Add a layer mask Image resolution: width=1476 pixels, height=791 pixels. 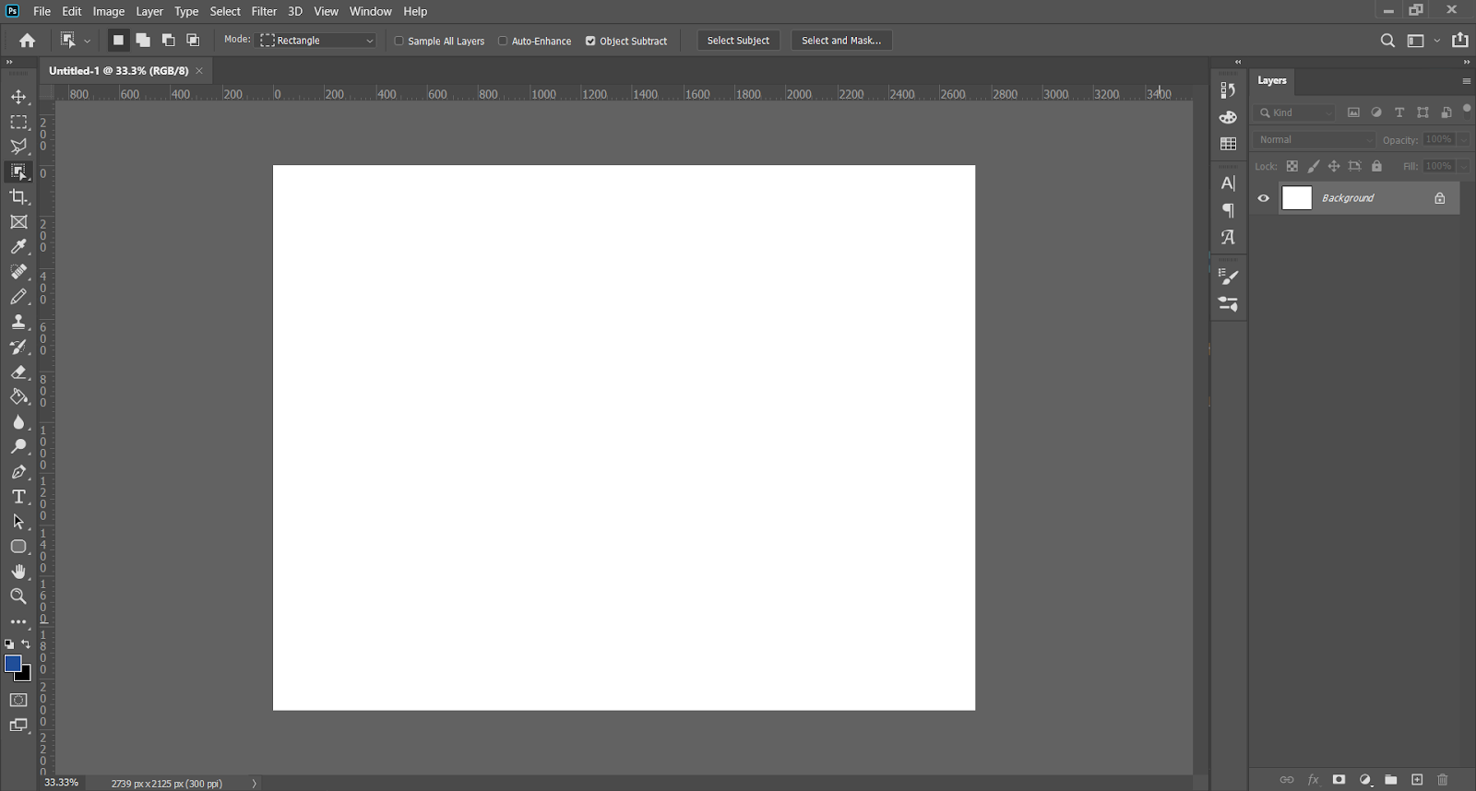[1339, 779]
